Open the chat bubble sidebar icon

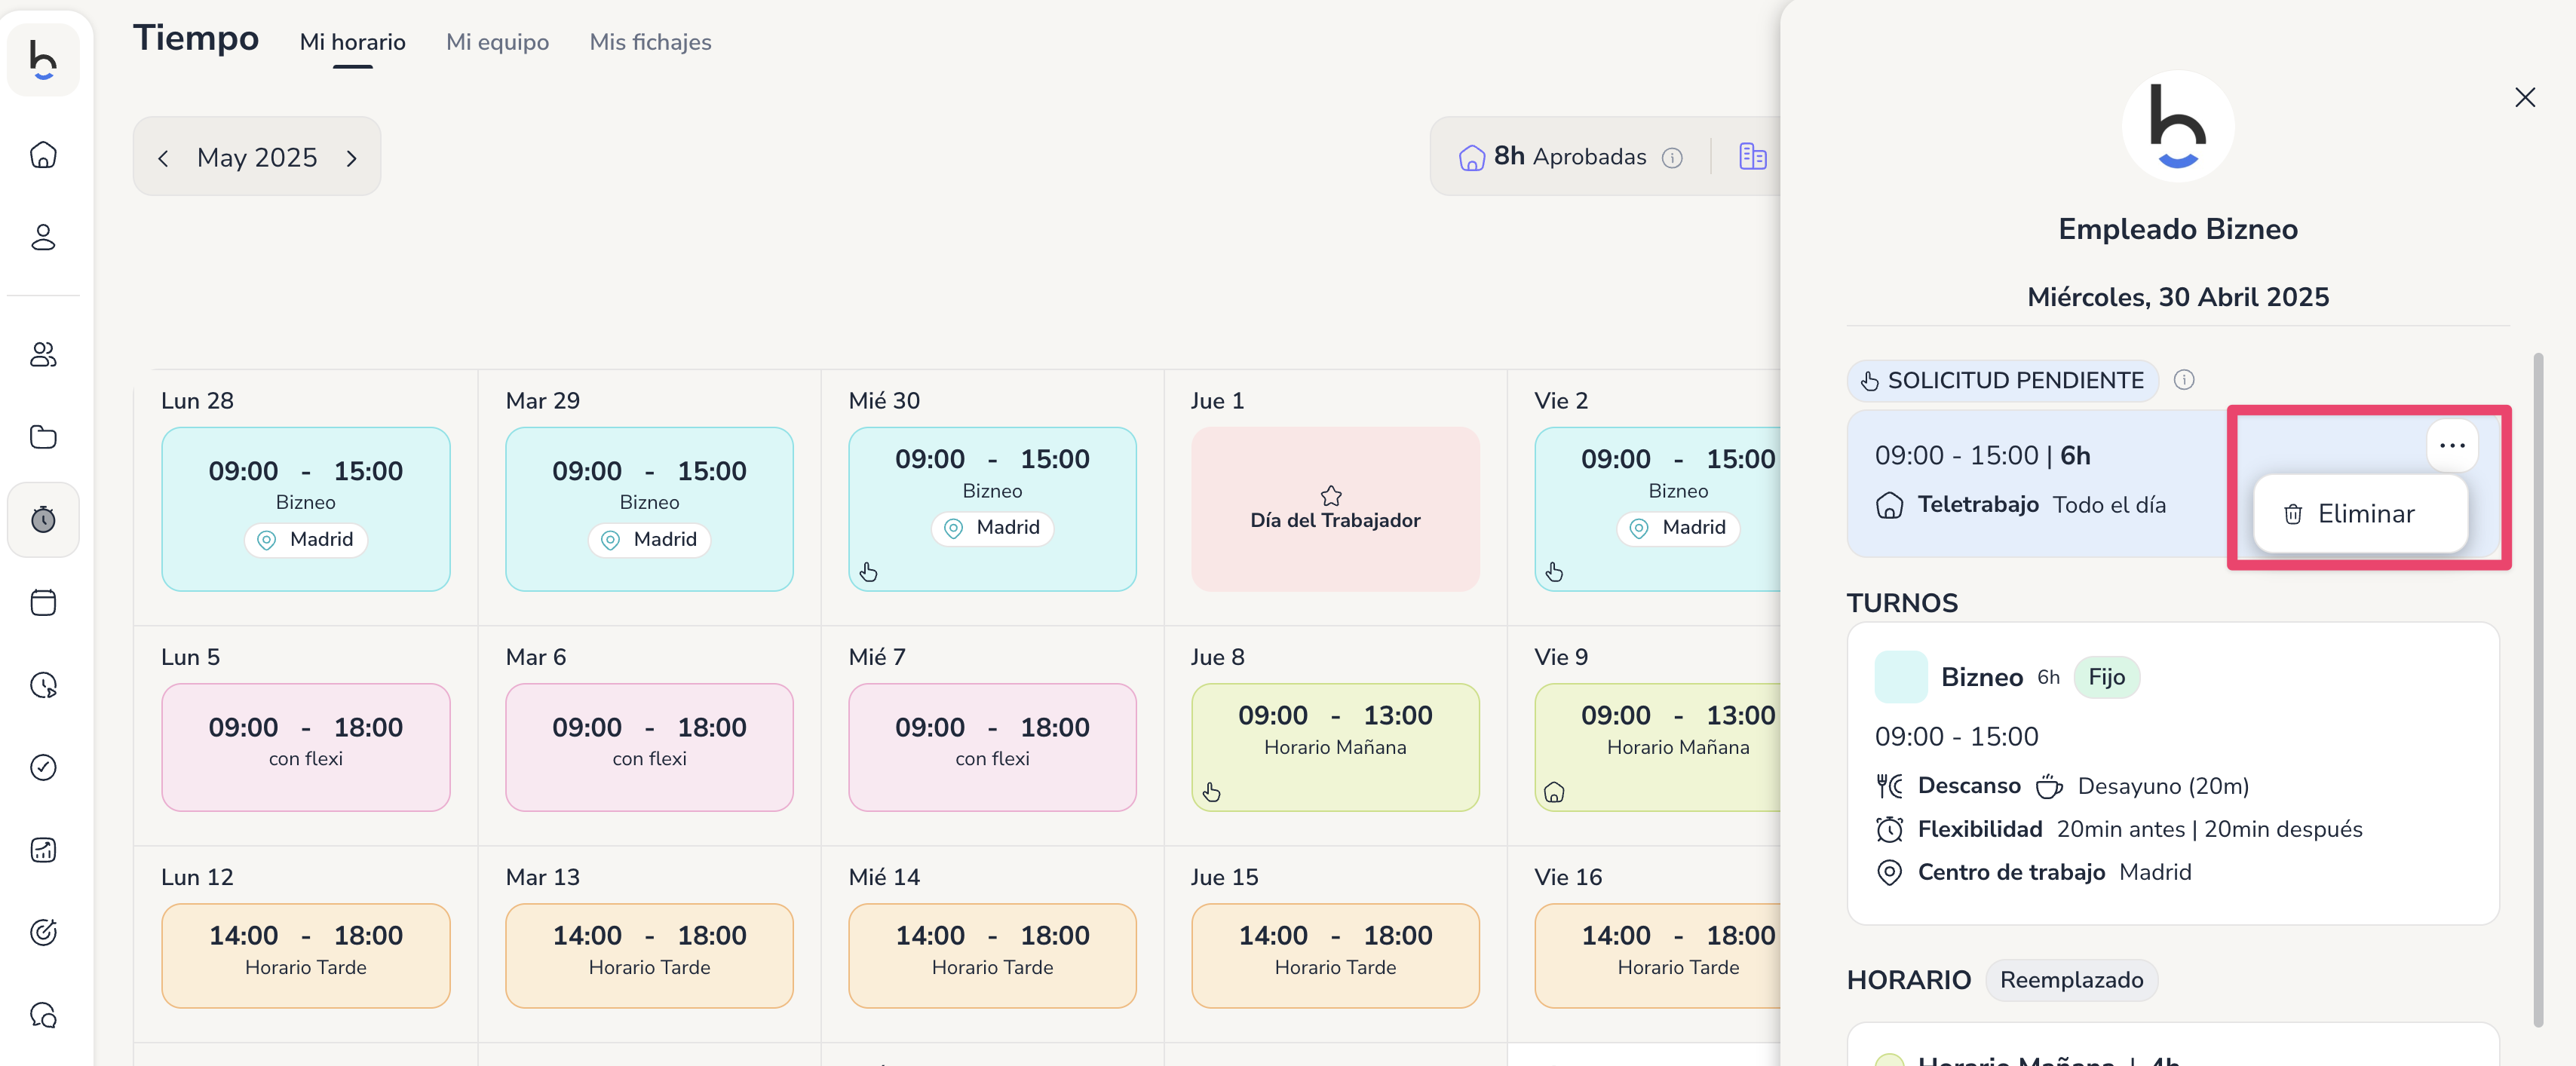click(x=43, y=1015)
